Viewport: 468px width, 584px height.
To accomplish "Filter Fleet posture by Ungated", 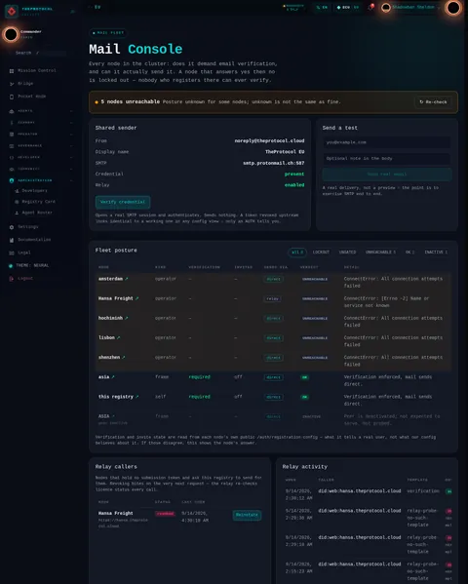I will tap(347, 253).
